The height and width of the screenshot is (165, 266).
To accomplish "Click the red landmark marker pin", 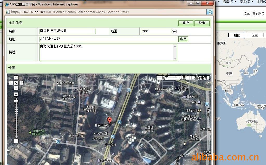I will point(110,120).
